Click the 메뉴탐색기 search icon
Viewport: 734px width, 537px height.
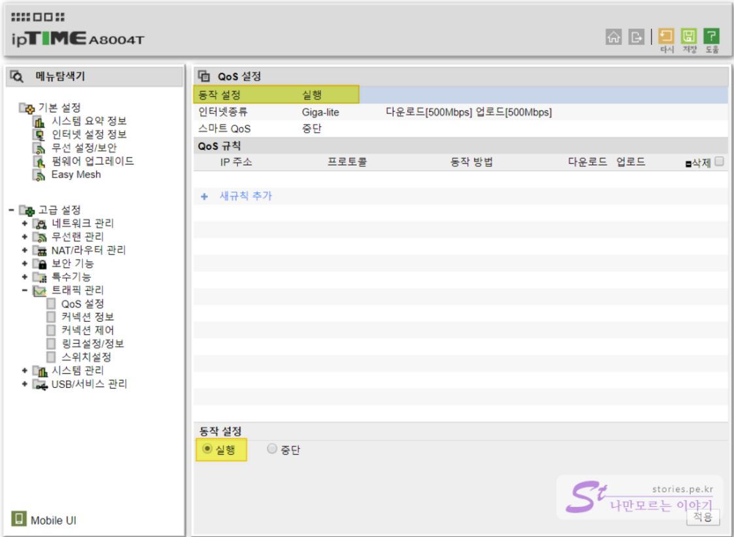click(x=17, y=77)
